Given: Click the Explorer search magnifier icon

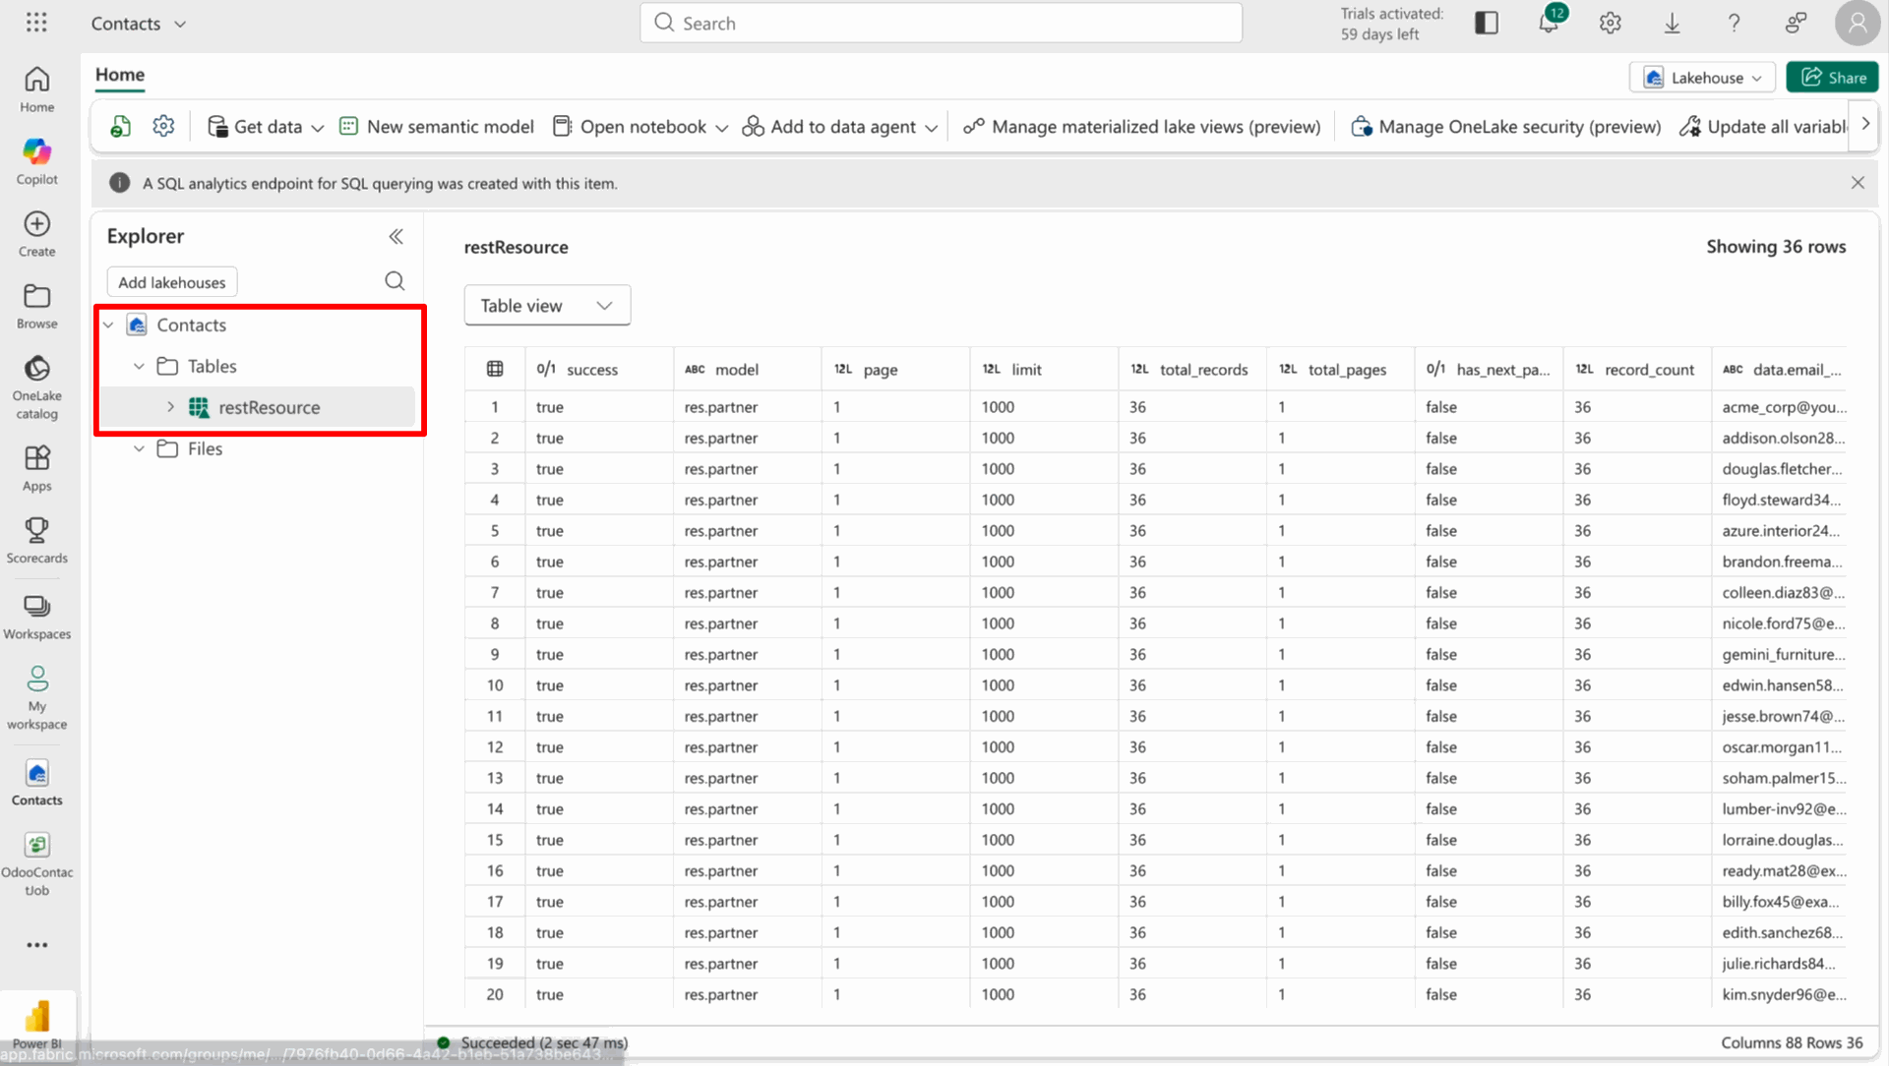Looking at the screenshot, I should pyautogui.click(x=395, y=282).
